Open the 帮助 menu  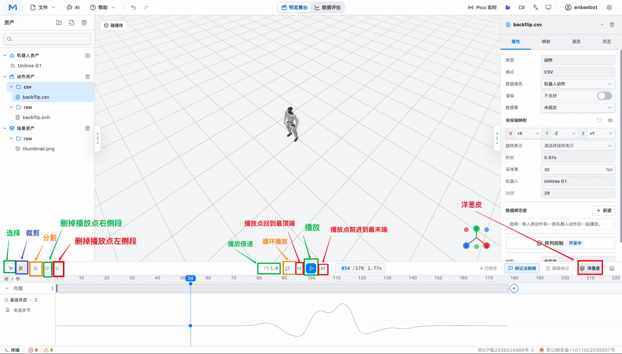pos(103,7)
